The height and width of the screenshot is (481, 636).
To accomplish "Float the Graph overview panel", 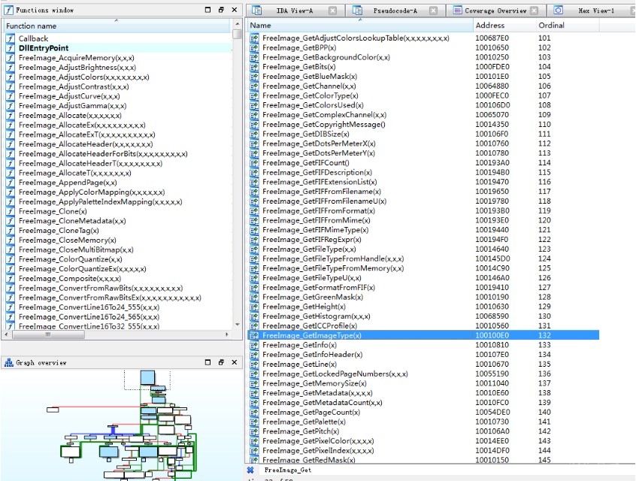I will [221, 362].
